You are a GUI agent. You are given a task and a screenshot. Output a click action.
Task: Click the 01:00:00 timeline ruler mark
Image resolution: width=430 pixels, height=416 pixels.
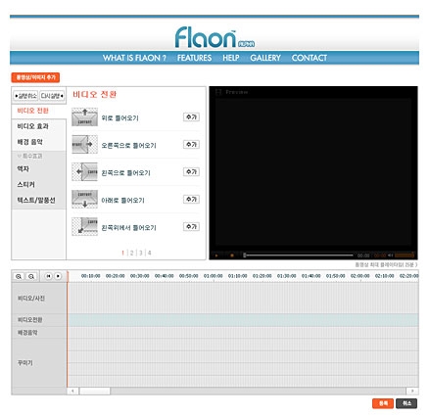(x=214, y=276)
